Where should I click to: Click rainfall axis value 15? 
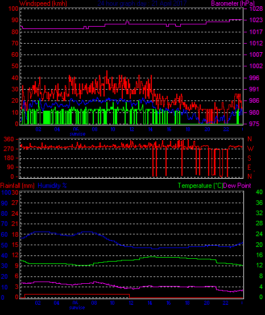tap(15, 245)
